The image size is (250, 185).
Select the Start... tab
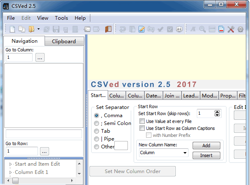coord(98,95)
